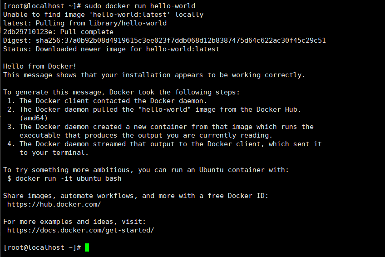385x257 pixels.
Task: Open the docs.docker.com/get-started link
Action: point(80,230)
